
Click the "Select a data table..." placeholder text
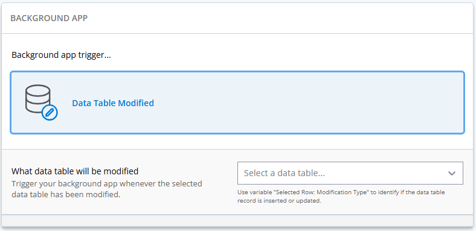point(285,173)
